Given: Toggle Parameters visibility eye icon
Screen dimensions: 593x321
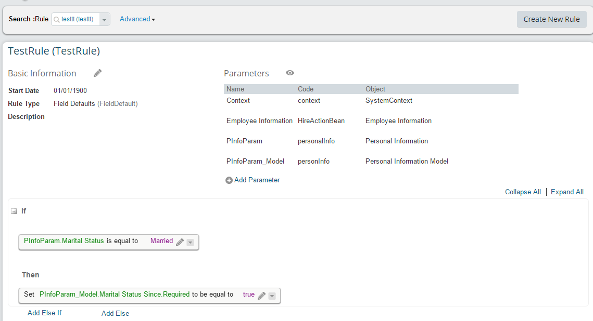Looking at the screenshot, I should (x=290, y=73).
